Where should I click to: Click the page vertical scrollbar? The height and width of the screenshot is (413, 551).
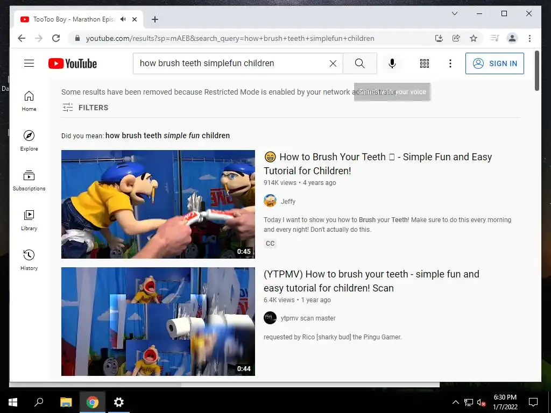536,71
